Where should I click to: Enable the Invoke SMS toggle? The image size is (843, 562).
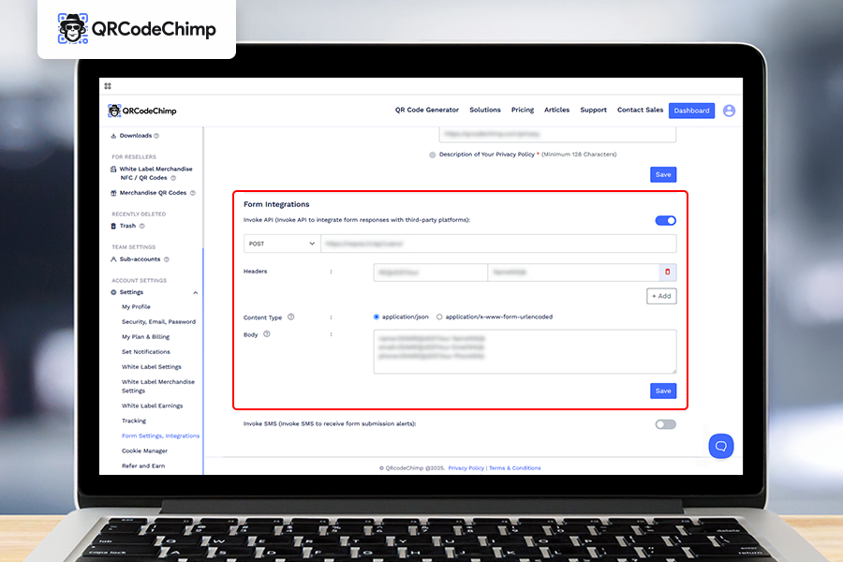(666, 424)
